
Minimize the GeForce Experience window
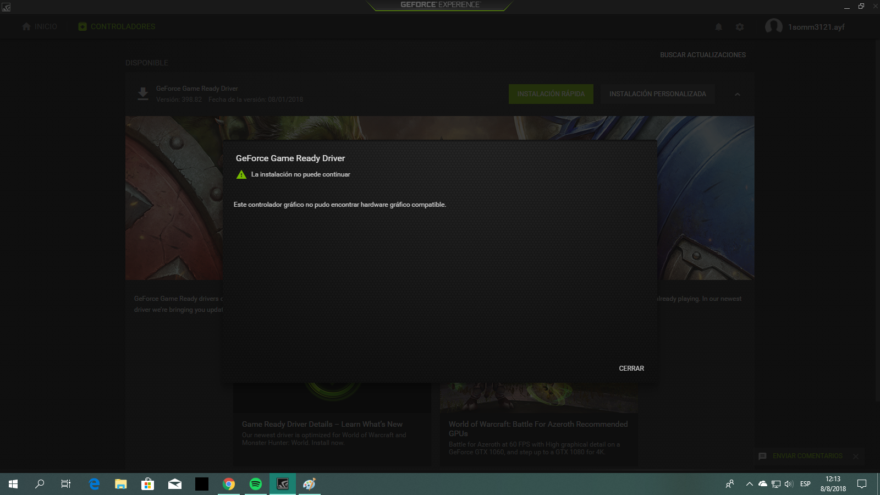coord(847,7)
